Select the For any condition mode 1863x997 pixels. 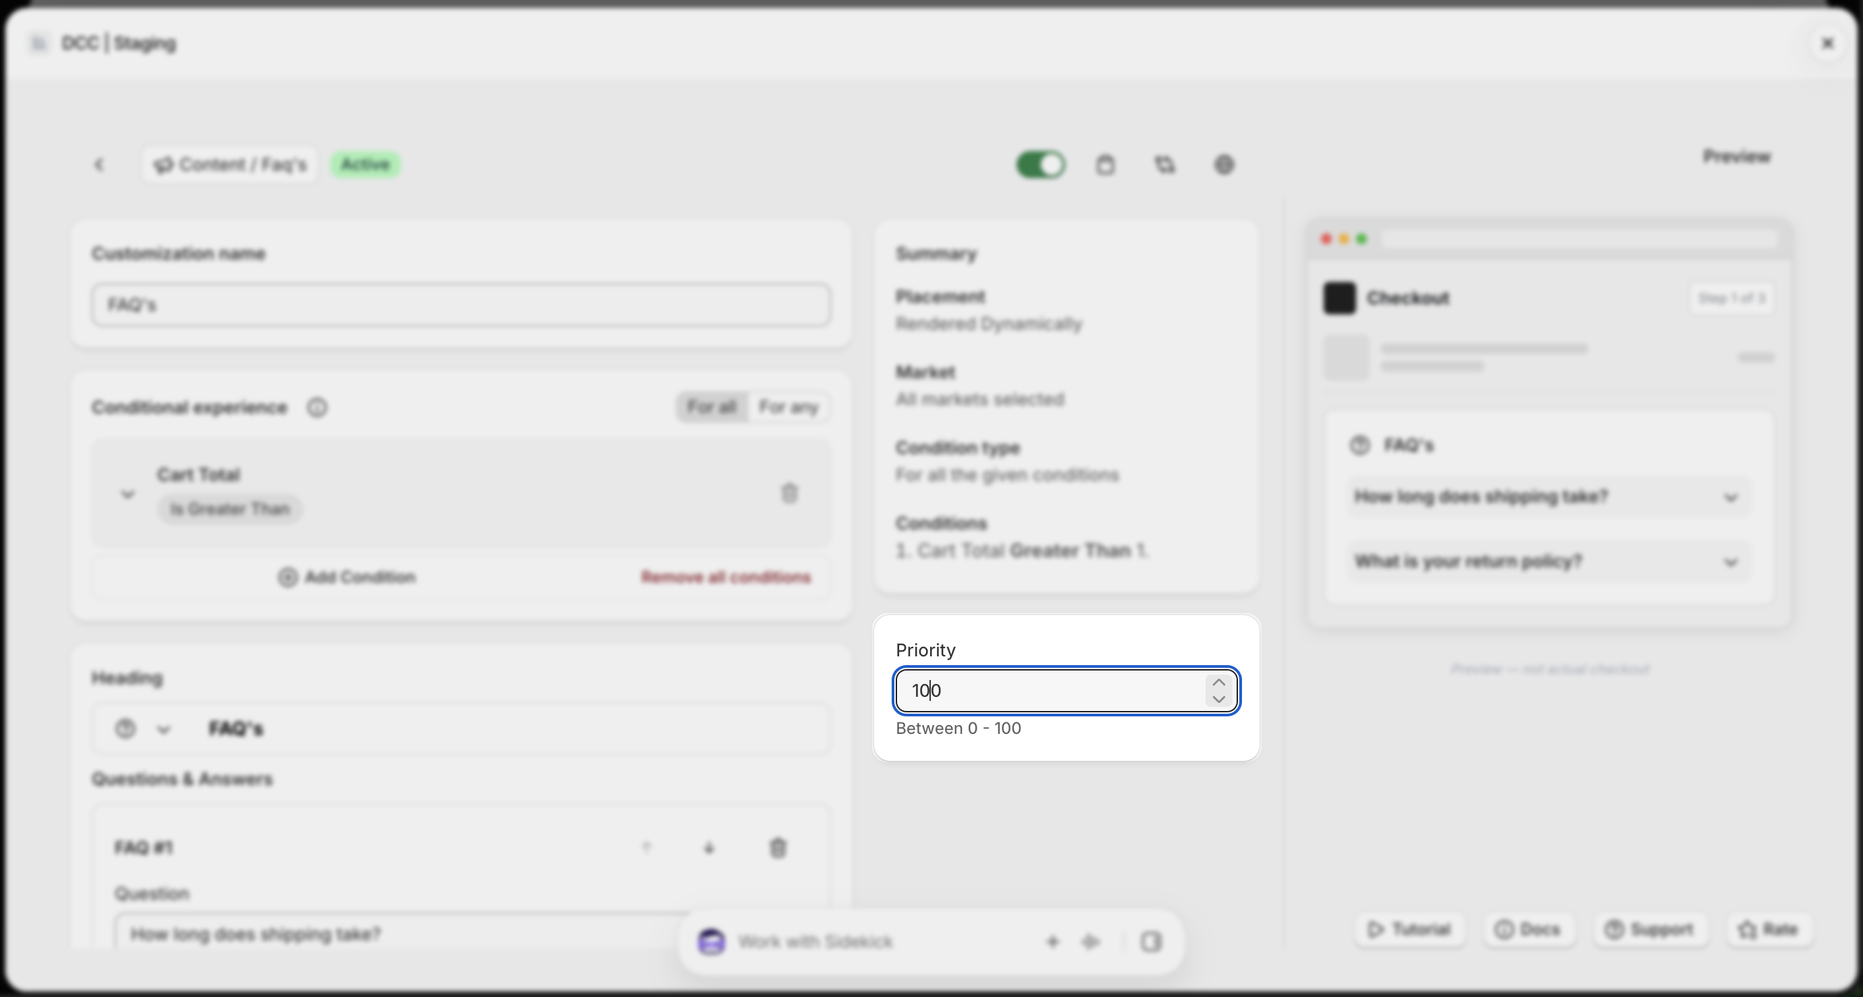pos(788,407)
